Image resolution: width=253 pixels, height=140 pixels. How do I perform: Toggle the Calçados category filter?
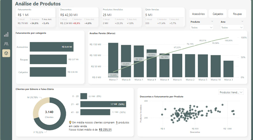point(218,14)
